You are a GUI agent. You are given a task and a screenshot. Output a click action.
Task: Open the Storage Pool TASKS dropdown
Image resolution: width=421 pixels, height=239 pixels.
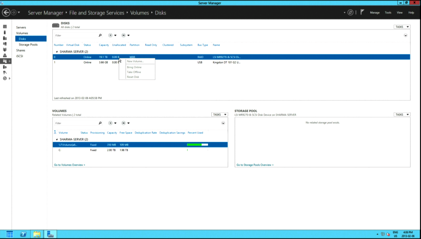pos(402,115)
